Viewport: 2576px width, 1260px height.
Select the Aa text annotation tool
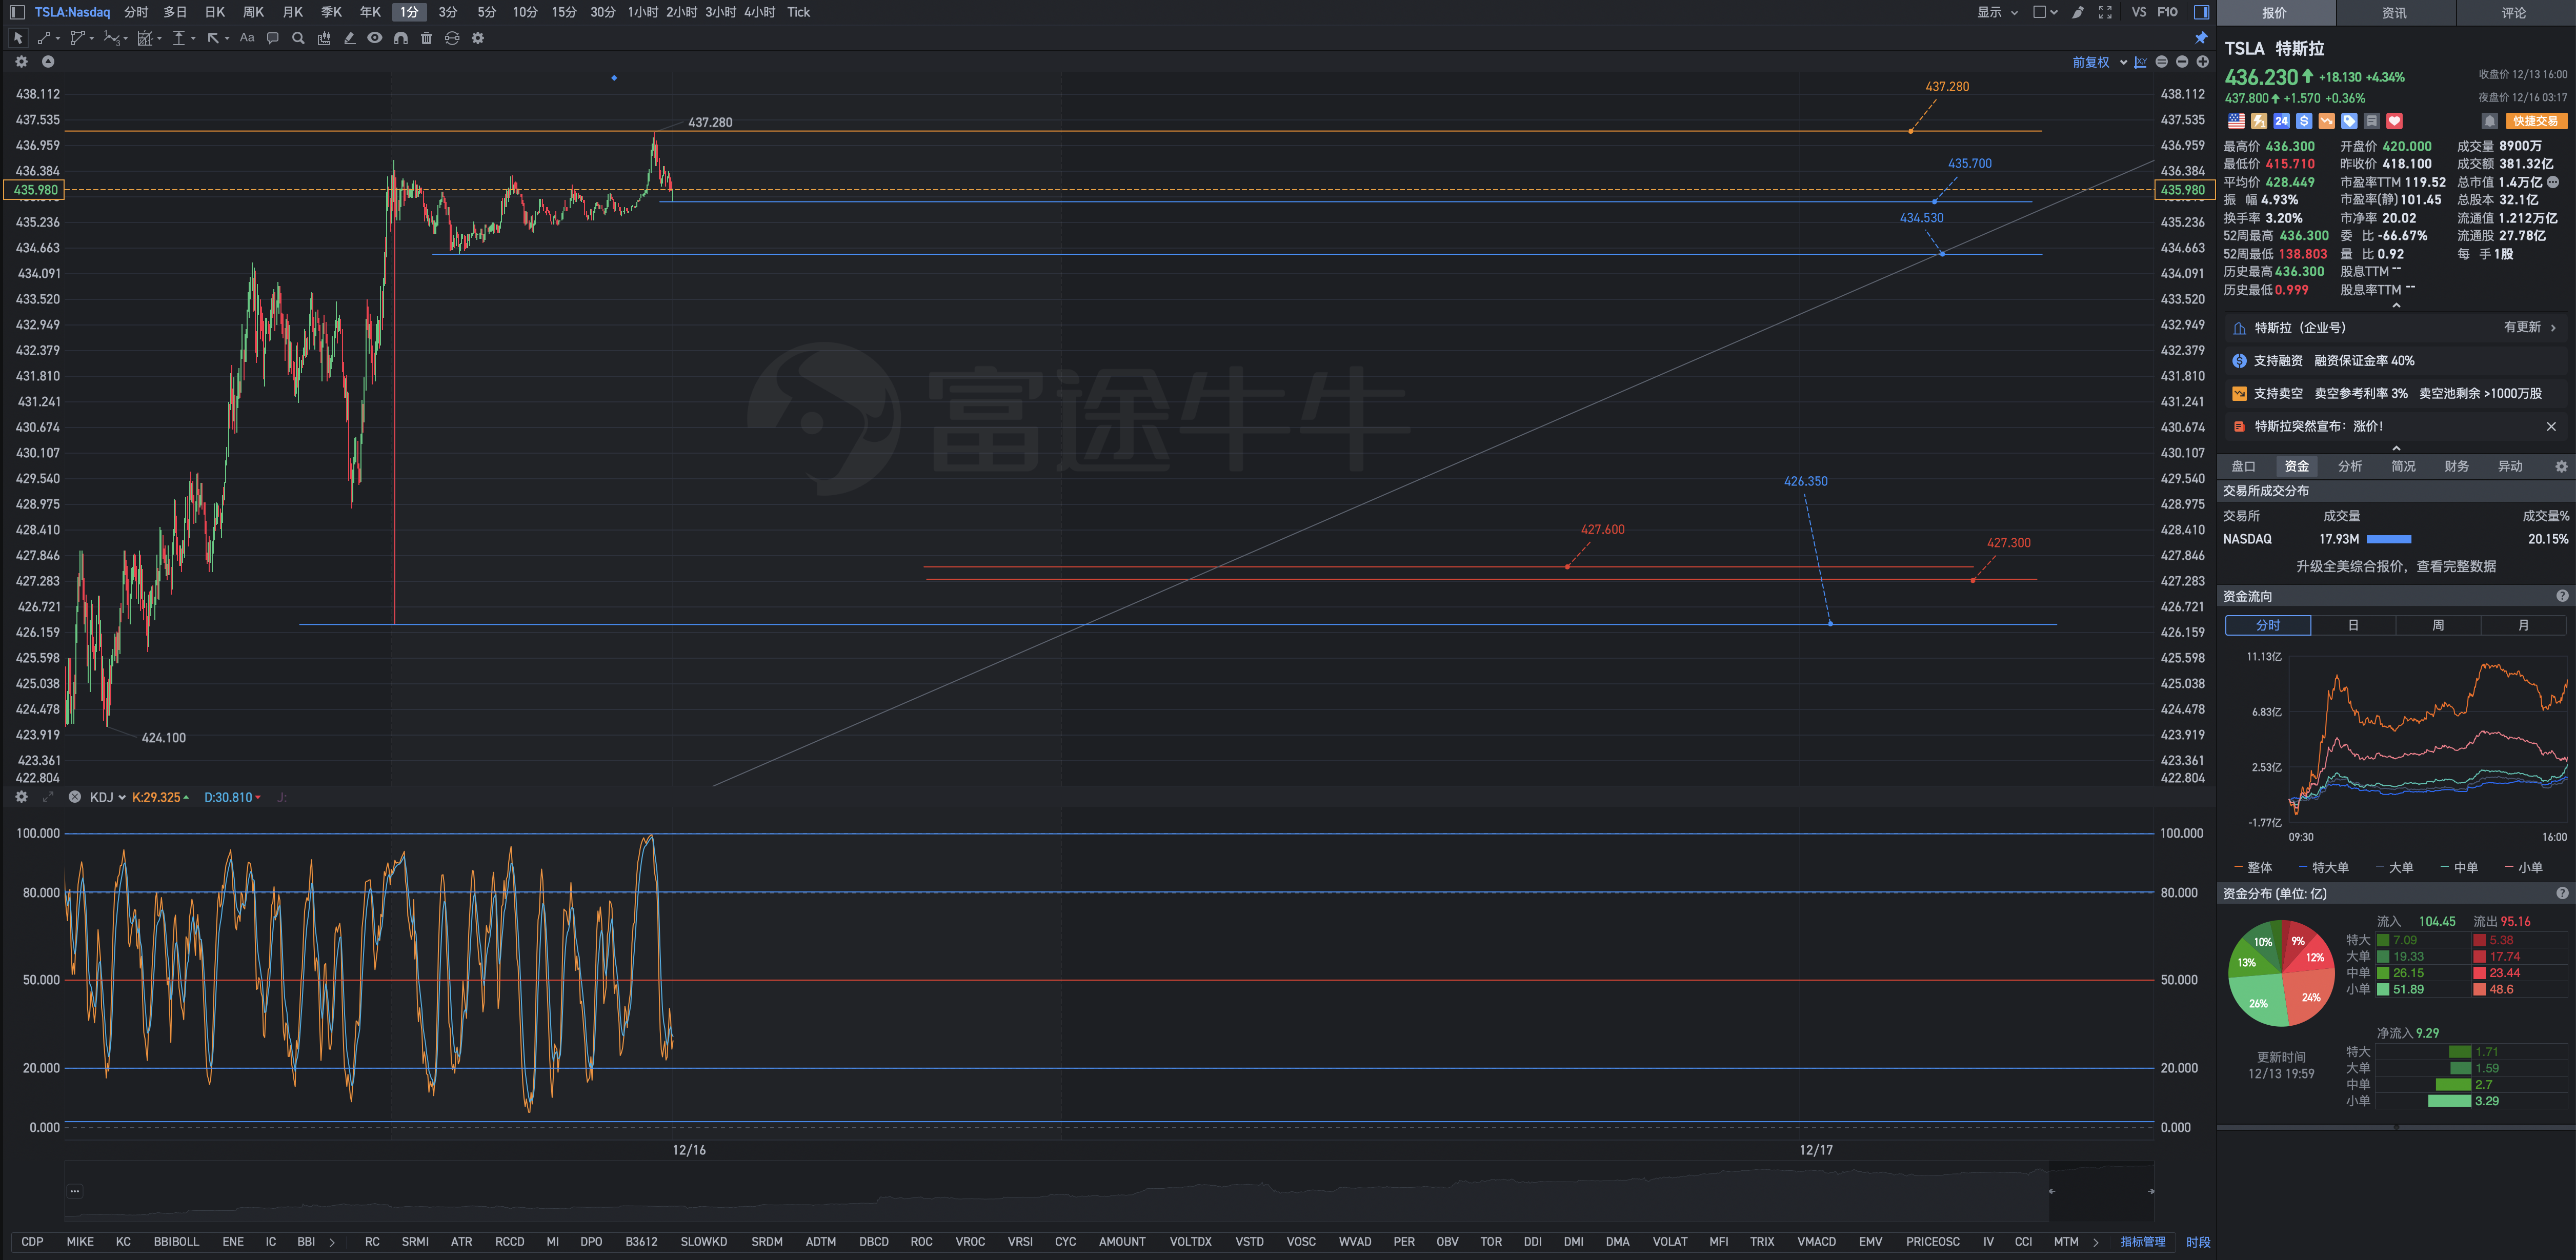[x=247, y=38]
